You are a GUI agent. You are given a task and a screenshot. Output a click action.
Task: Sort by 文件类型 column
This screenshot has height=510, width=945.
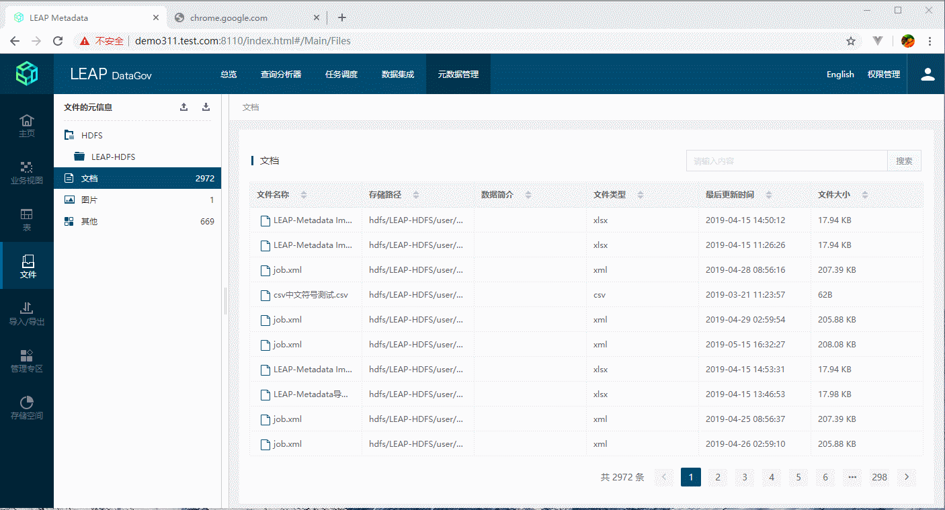click(x=641, y=195)
